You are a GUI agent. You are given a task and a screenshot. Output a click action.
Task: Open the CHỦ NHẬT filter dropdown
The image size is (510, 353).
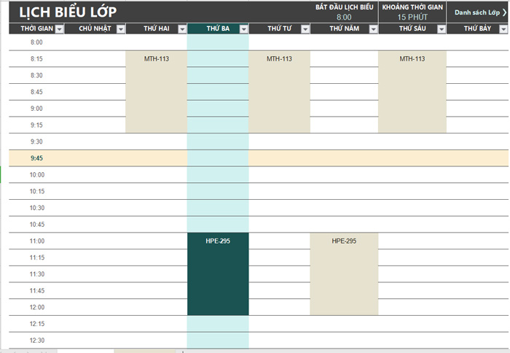click(x=121, y=29)
